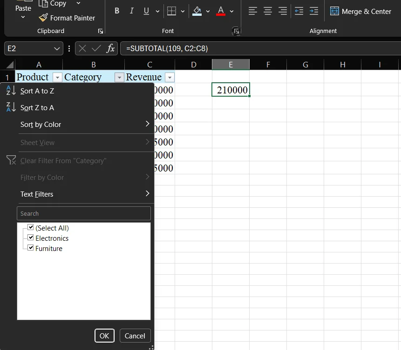Screen dimensions: 401x350
Task: Confirm the filter with OK
Action: (104, 336)
